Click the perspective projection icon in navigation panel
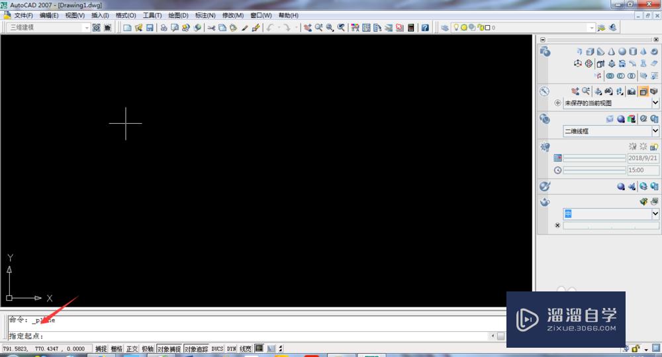The height and width of the screenshot is (357, 662). tap(653, 91)
